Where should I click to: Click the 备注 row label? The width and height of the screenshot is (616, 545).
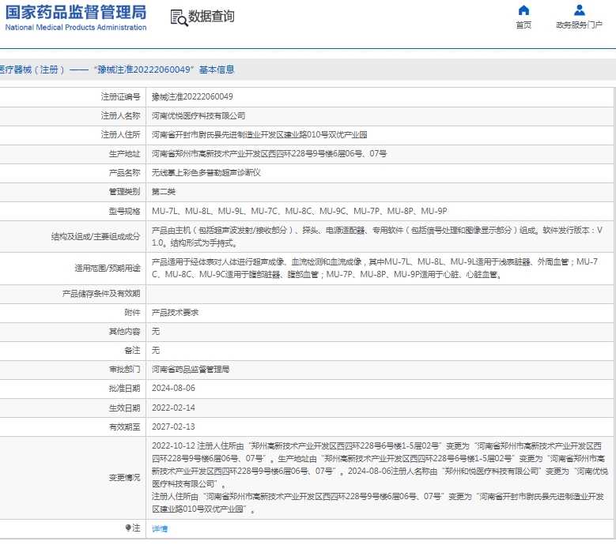pyautogui.click(x=132, y=351)
